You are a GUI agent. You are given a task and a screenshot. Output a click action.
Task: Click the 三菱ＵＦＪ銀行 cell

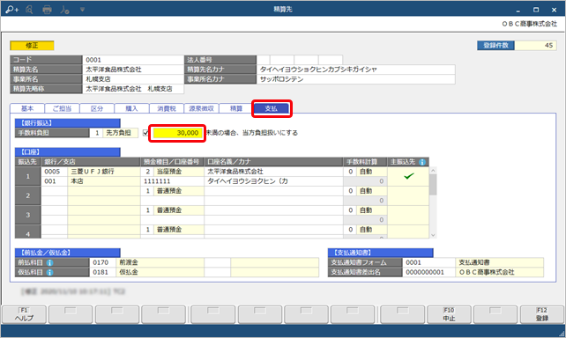[104, 172]
